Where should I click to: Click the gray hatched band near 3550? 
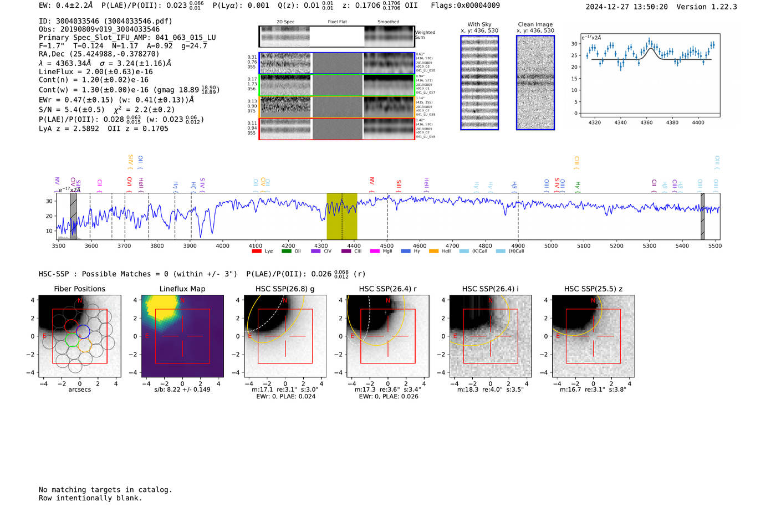[x=73, y=216]
